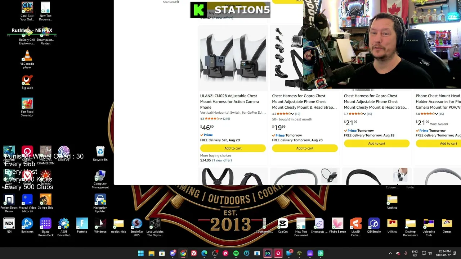Image resolution: width=461 pixels, height=259 pixels.
Task: Launch the Movavi Video Editor 26 shortcut
Action: [x=27, y=204]
